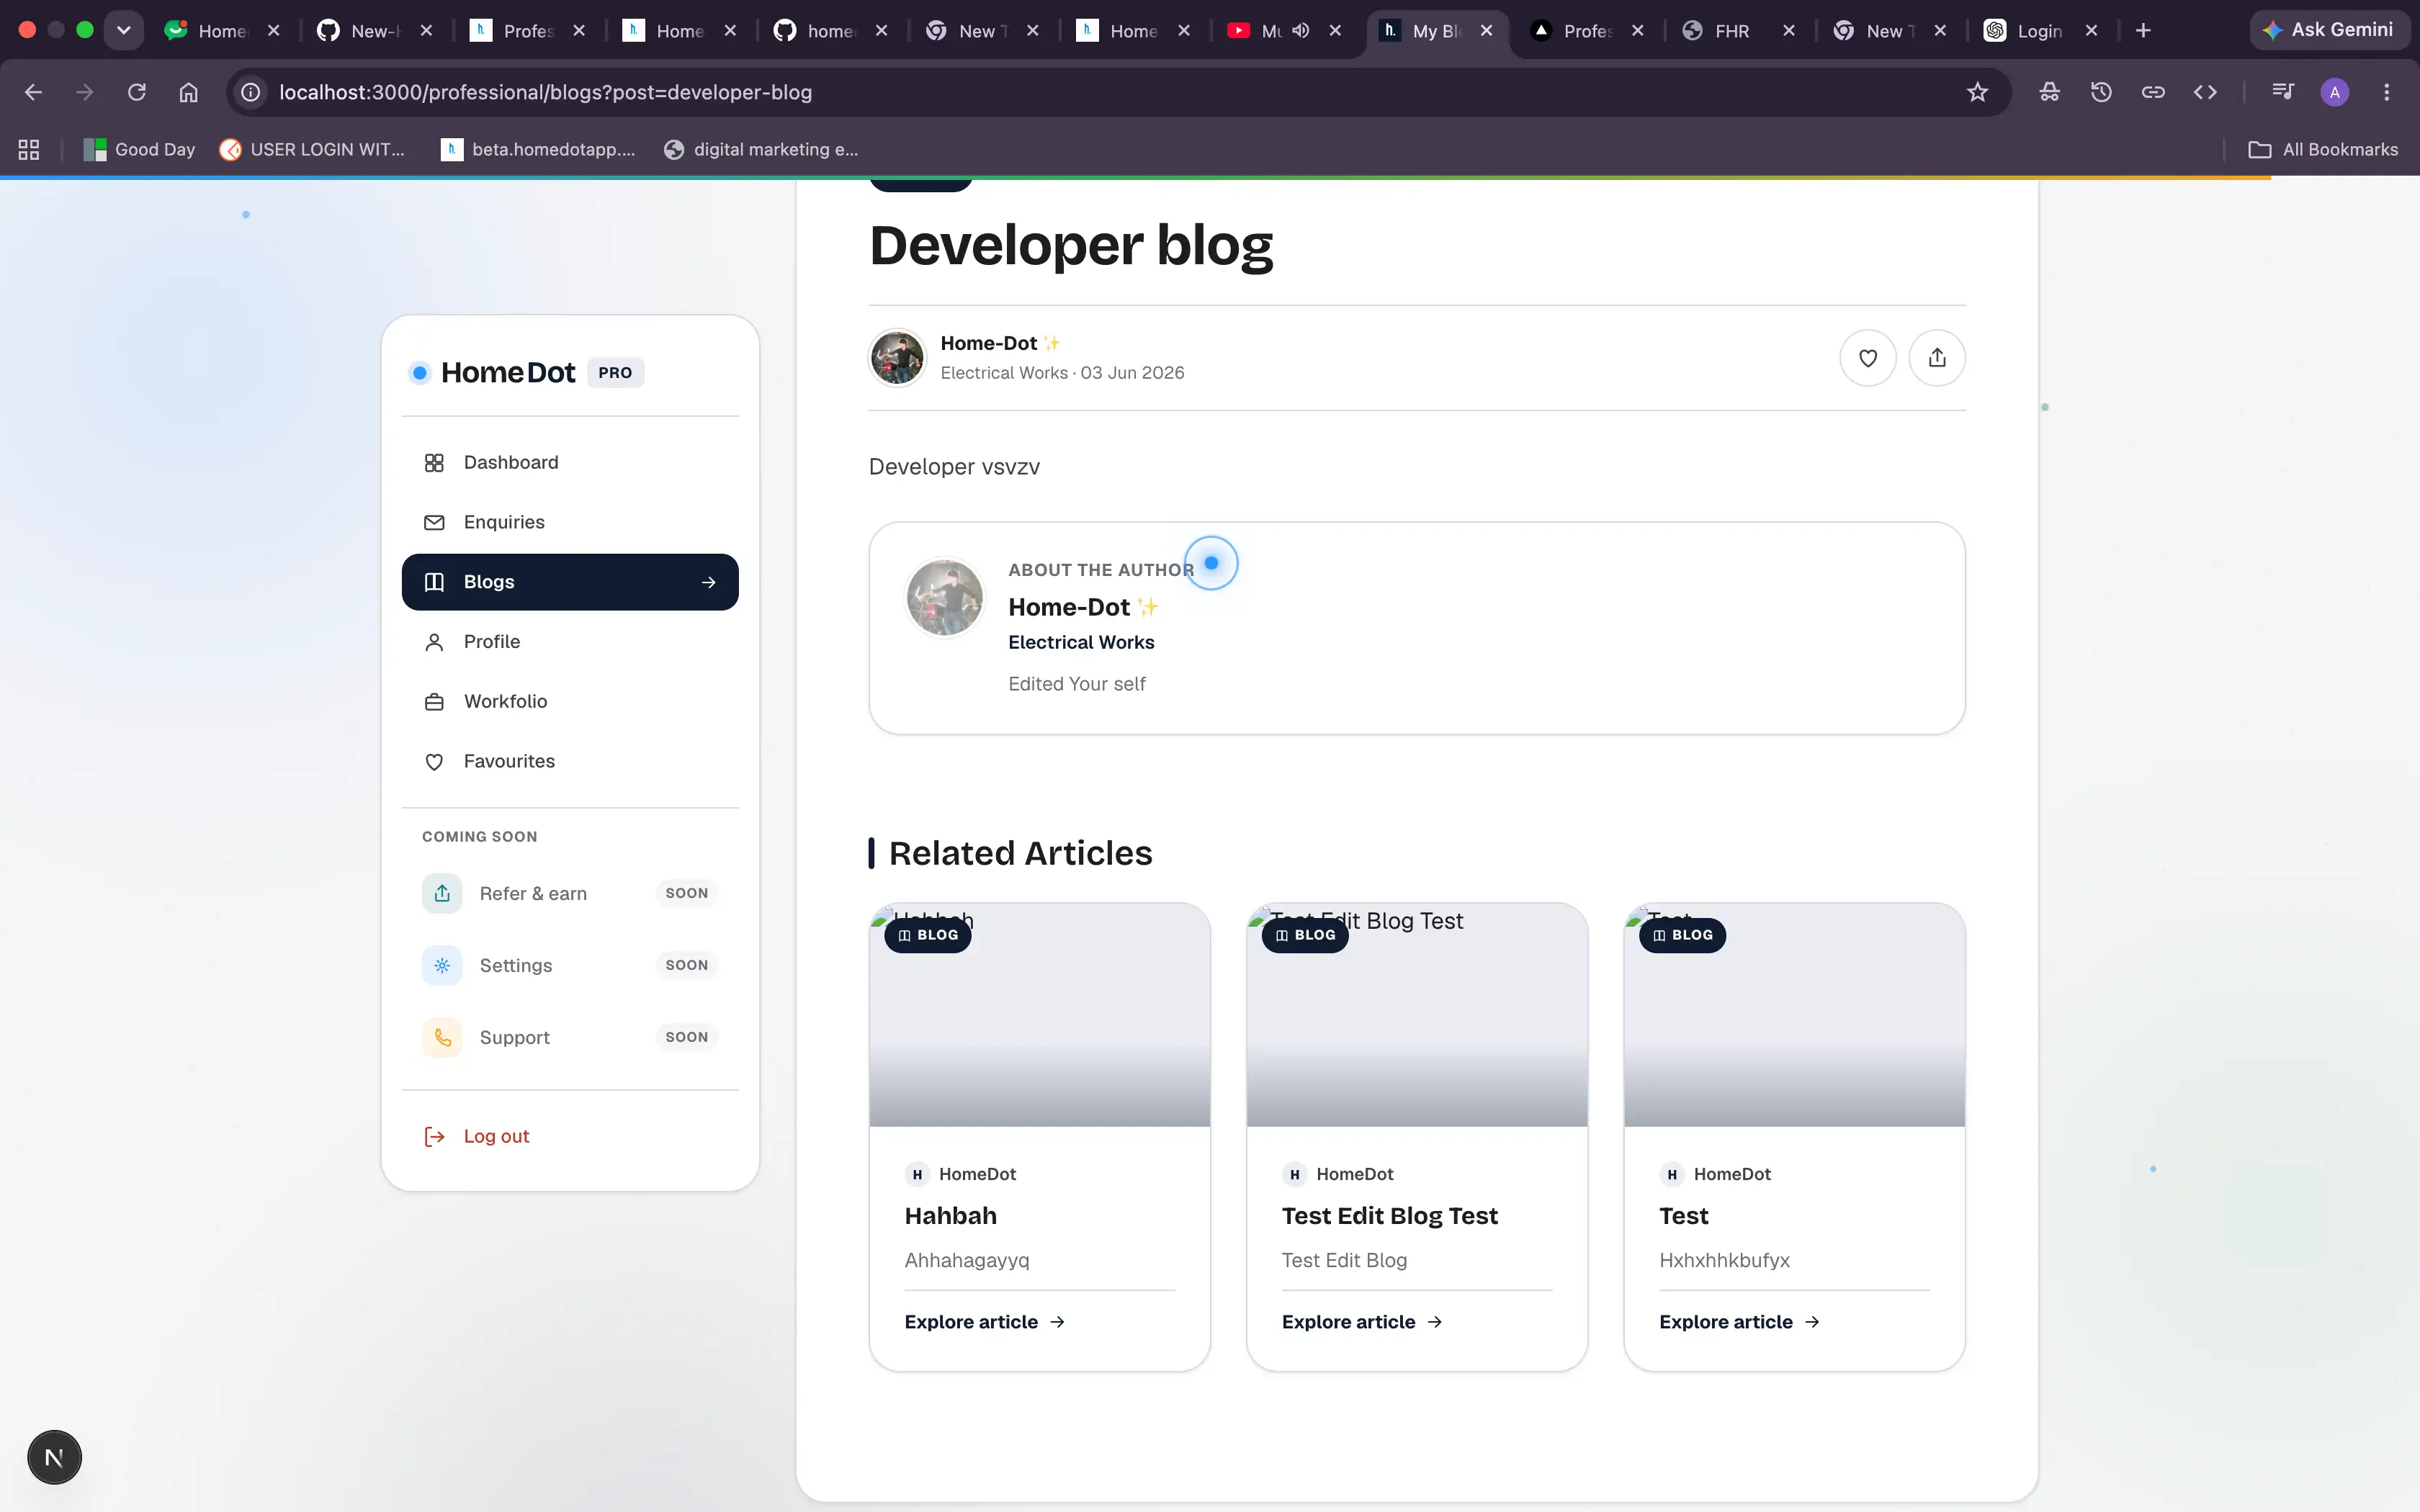
Task: Open the Good Day bookmark
Action: tap(139, 149)
